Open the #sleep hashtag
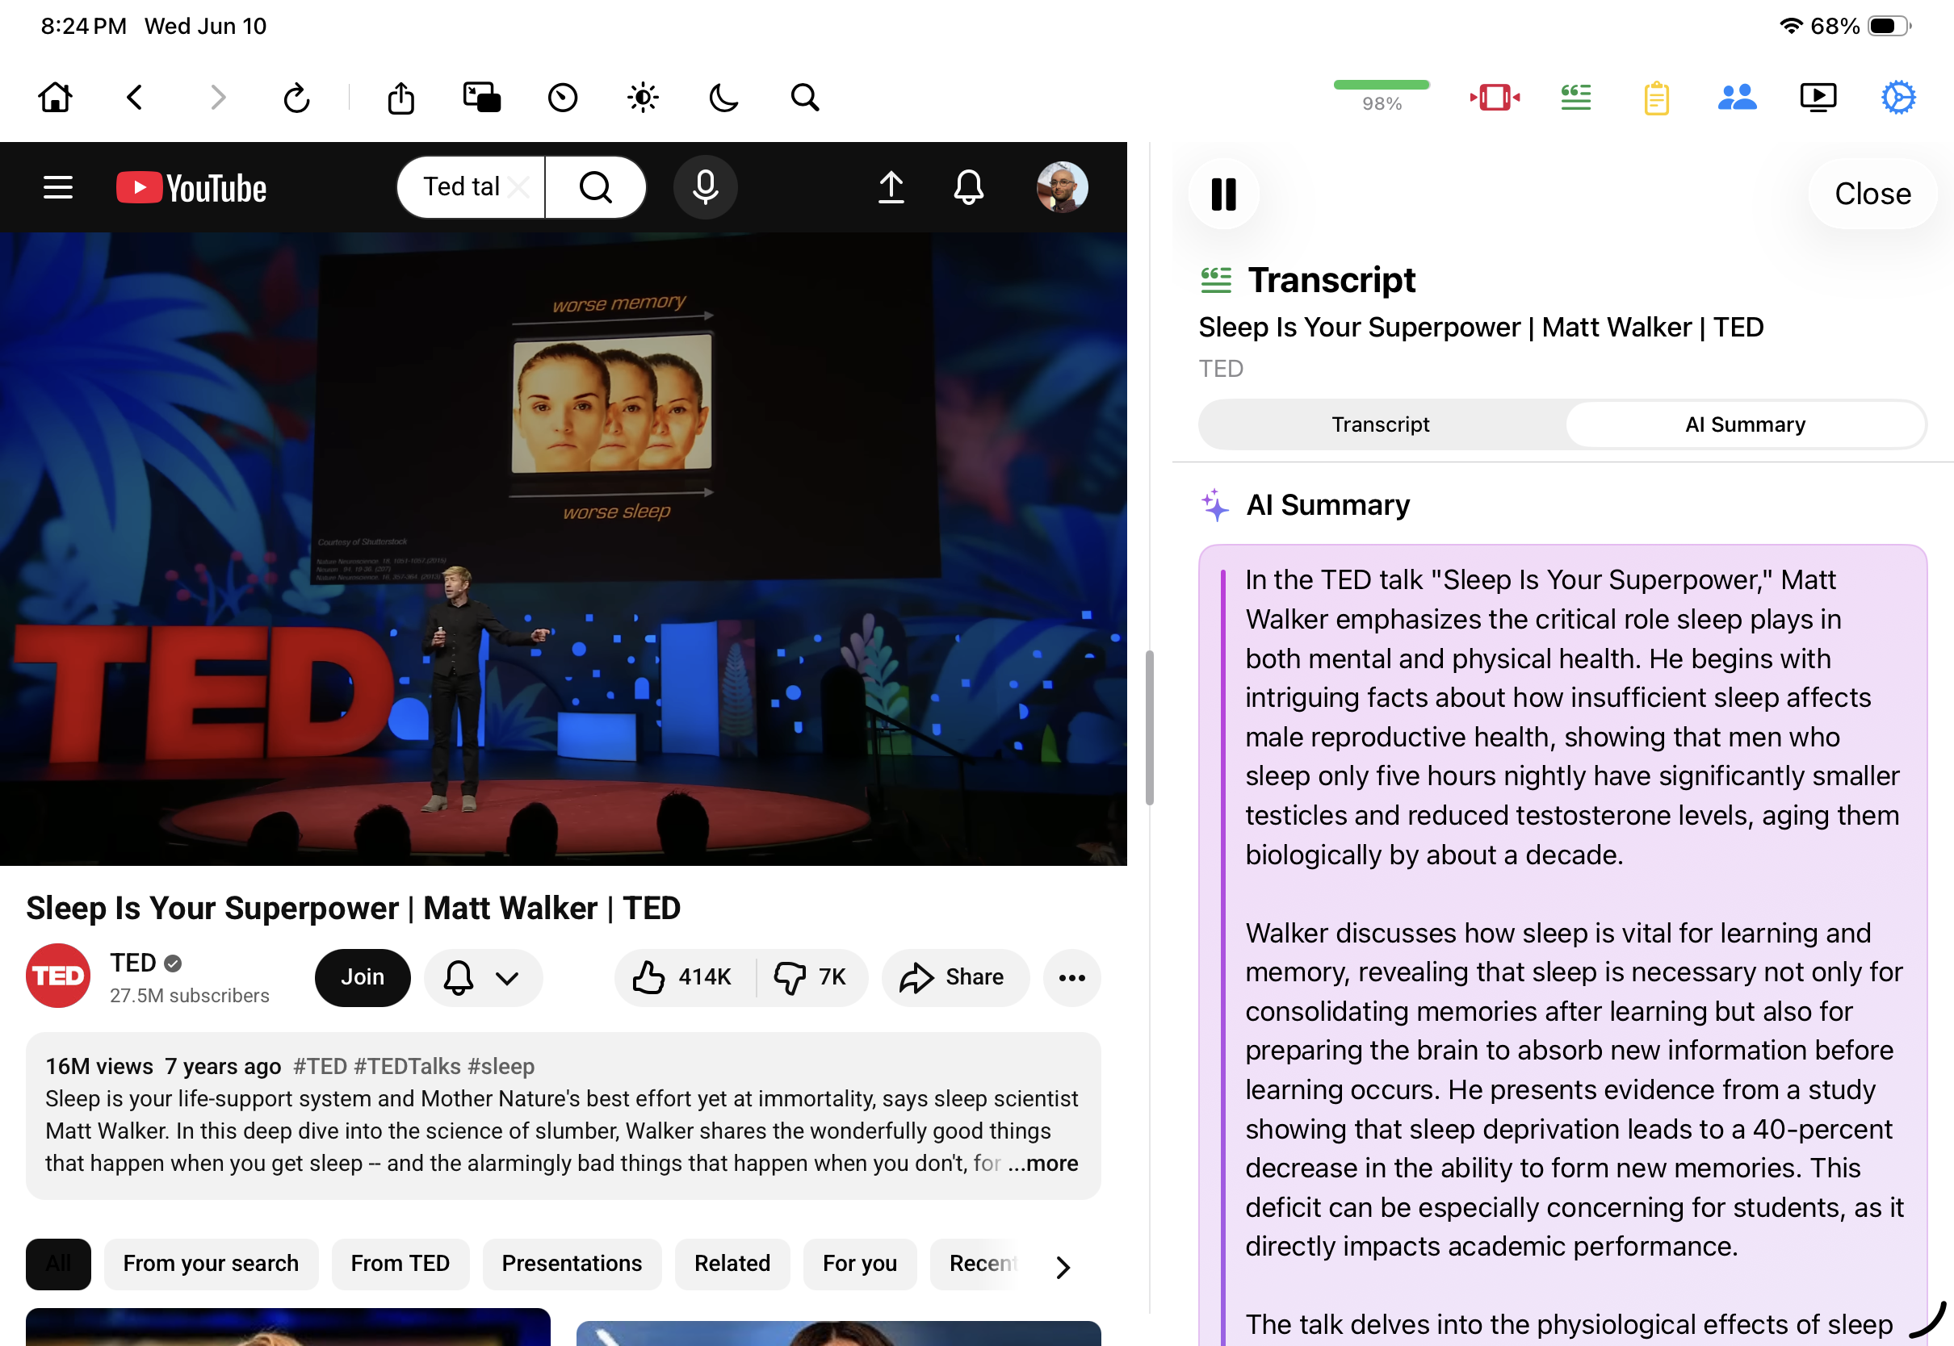Image resolution: width=1954 pixels, height=1346 pixels. (x=501, y=1067)
